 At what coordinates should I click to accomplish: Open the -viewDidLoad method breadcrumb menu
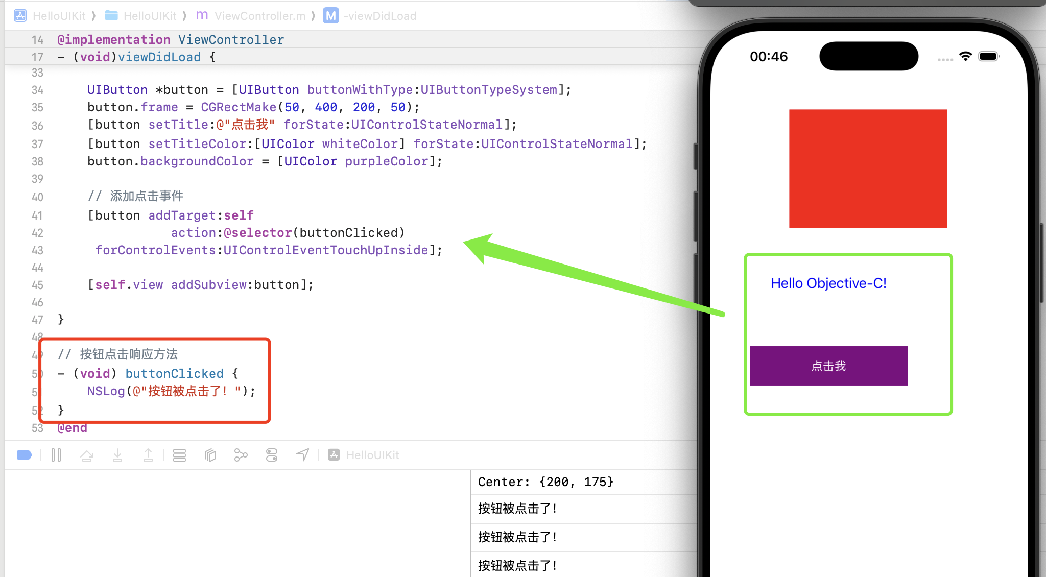[x=380, y=16]
